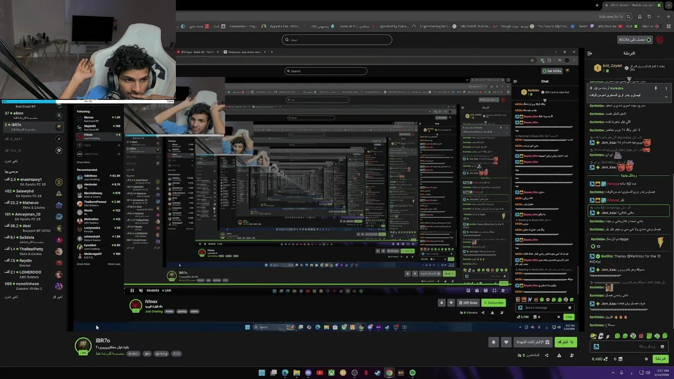Click the green chat send button
Viewport: 674px width, 379px height.
[x=660, y=359]
